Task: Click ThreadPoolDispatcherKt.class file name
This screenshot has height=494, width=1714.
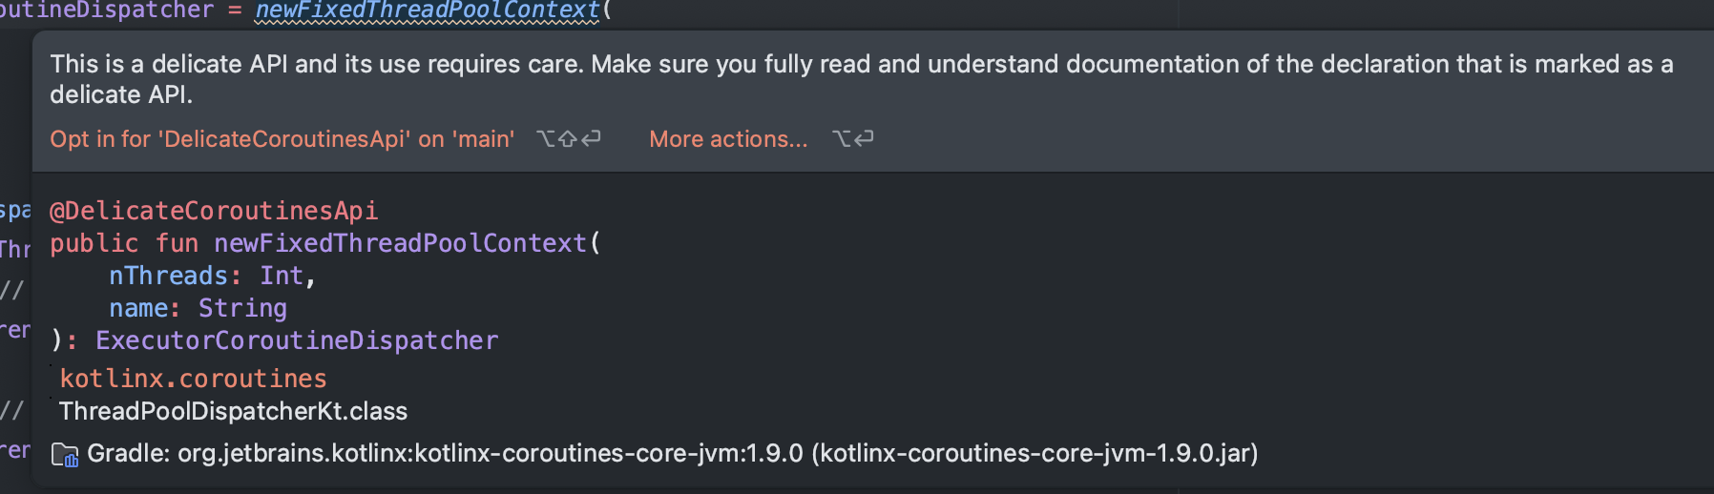Action: 233,411
